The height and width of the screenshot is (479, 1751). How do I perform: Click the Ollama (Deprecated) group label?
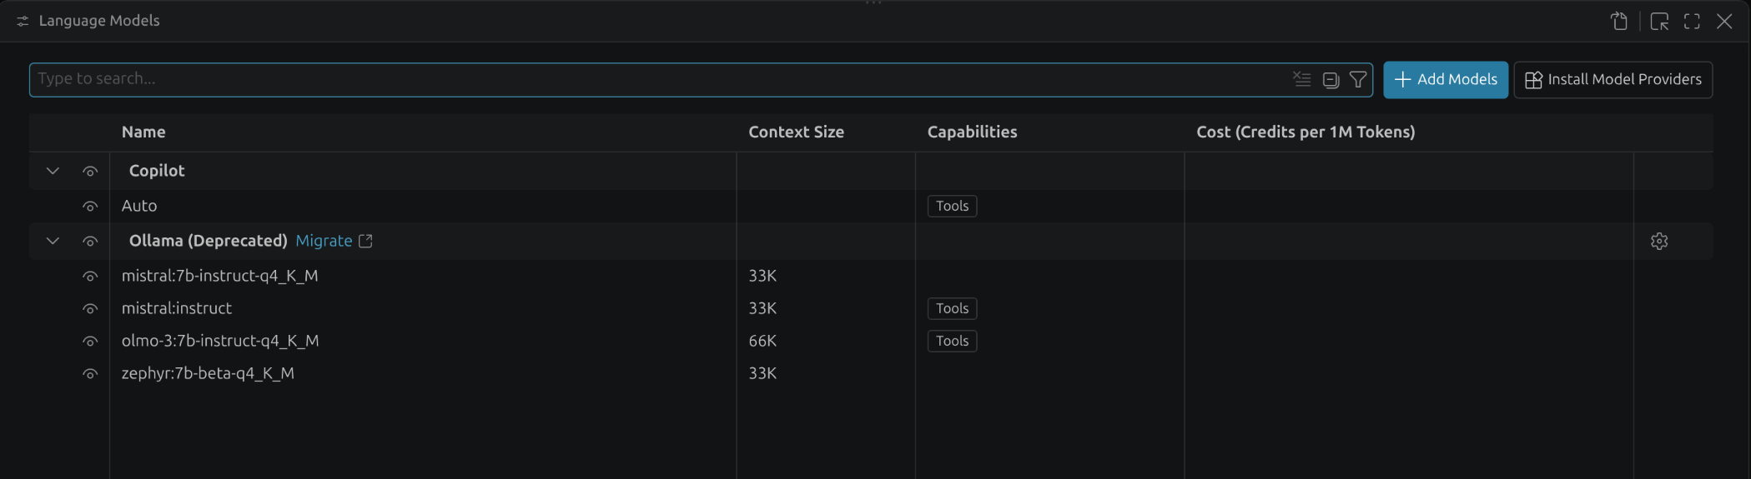point(208,241)
